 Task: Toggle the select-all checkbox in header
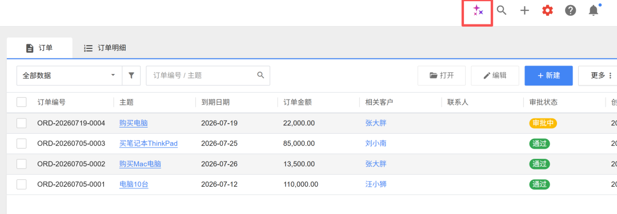pos(22,102)
